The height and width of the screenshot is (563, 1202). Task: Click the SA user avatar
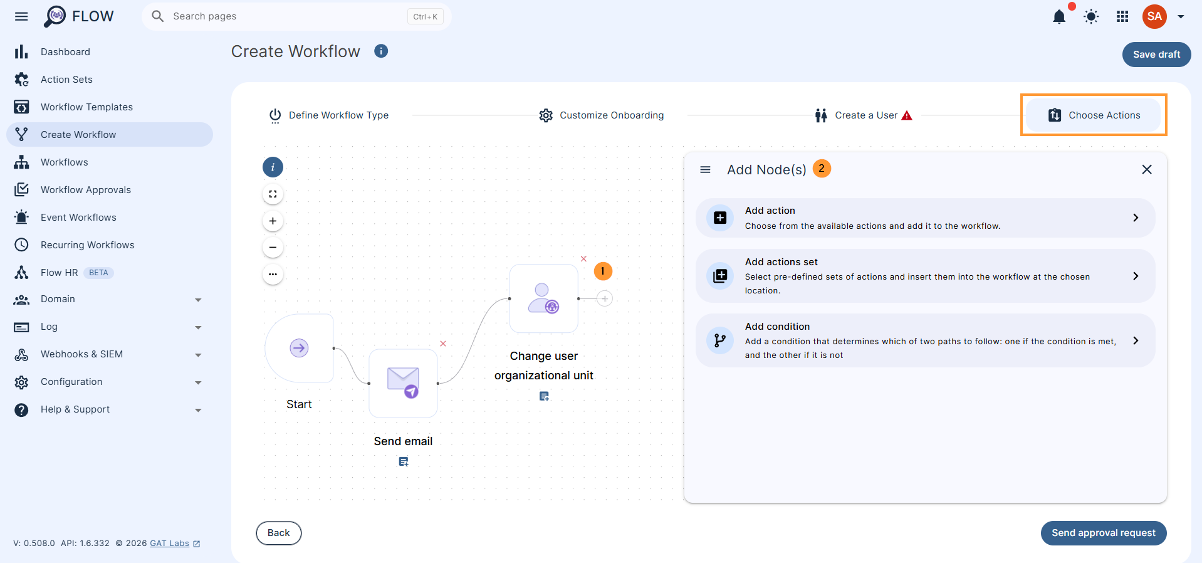tap(1154, 16)
